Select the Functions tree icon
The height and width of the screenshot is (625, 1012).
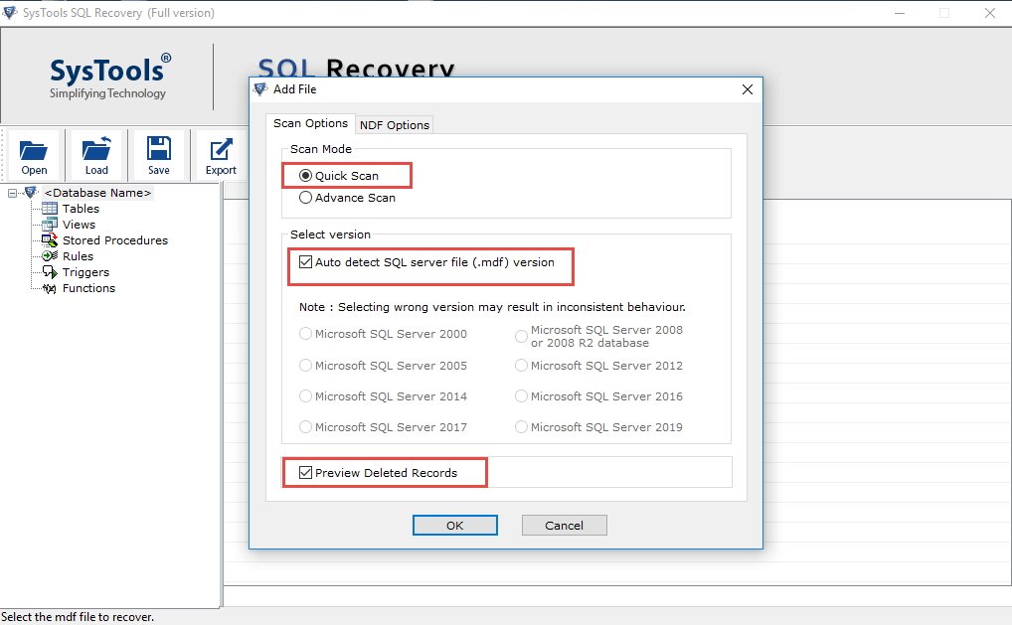pyautogui.click(x=50, y=288)
